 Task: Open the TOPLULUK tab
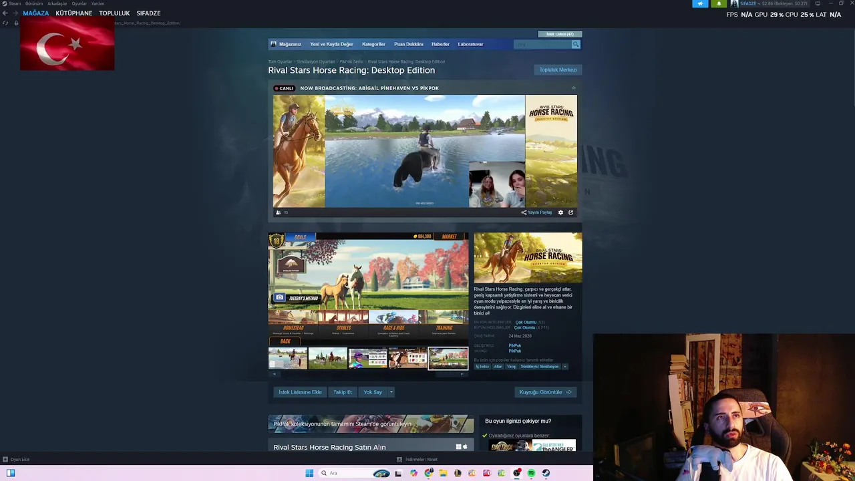pyautogui.click(x=114, y=13)
